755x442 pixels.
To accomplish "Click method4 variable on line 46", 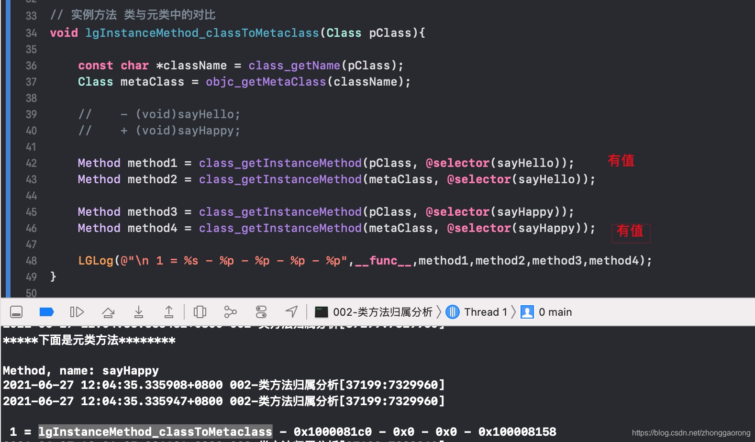I will tap(152, 228).
